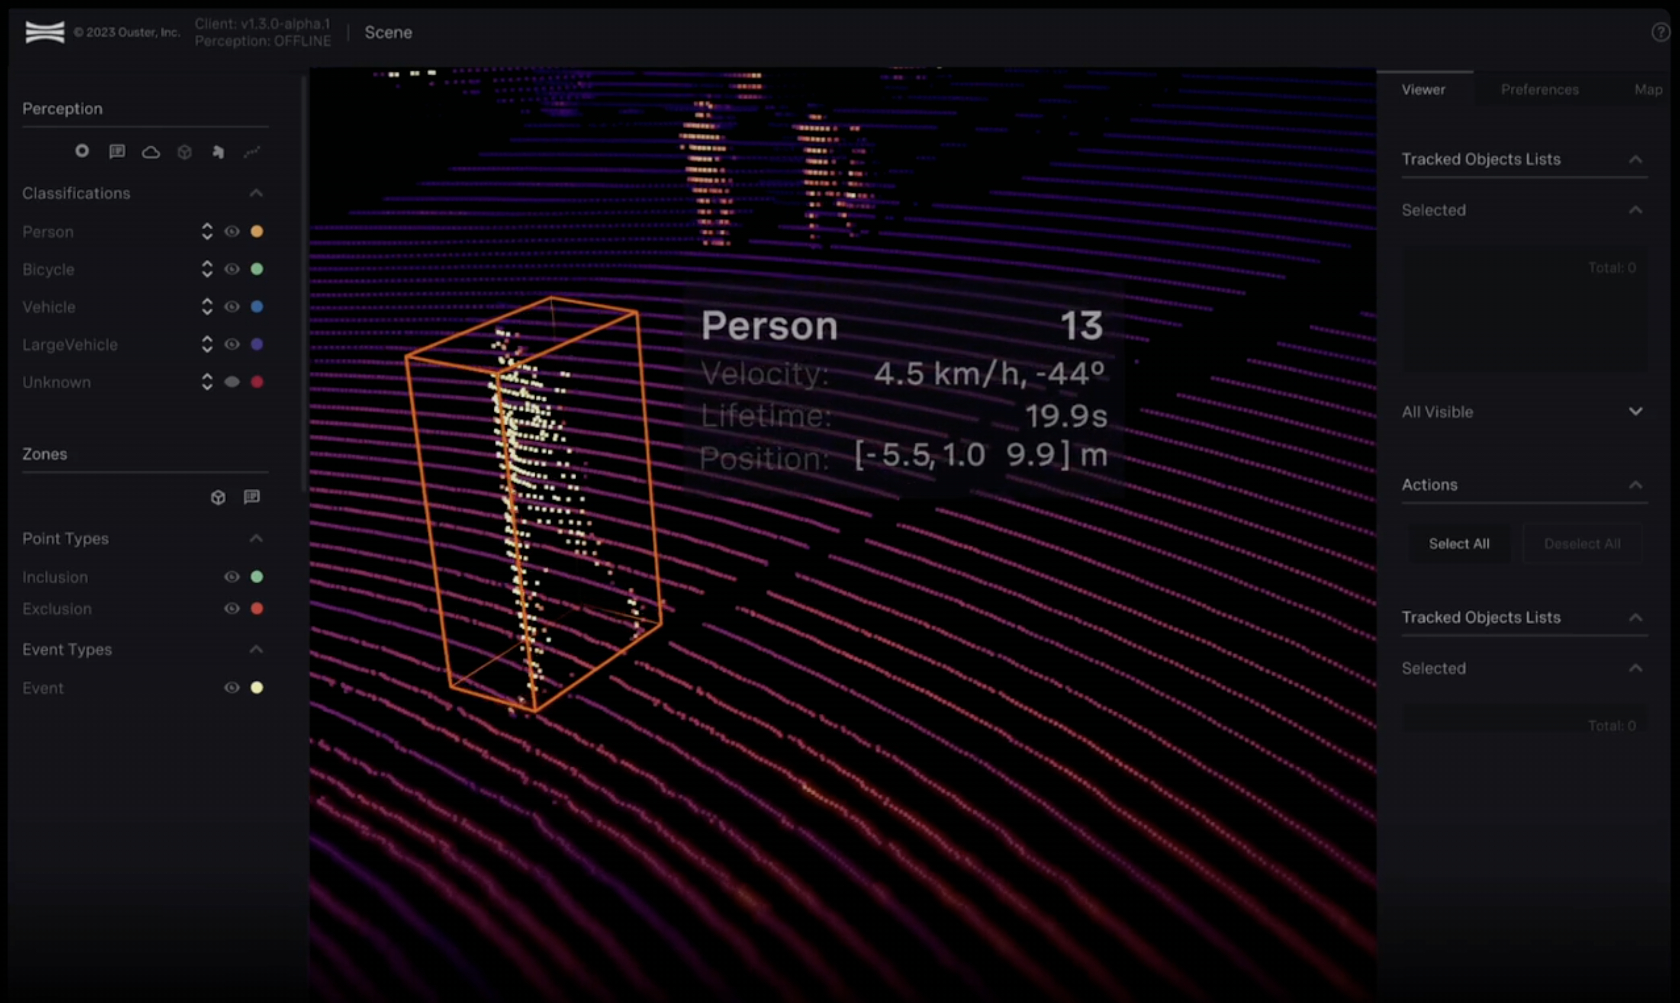Click the Person row up/down stepper
The image size is (1680, 1003).
click(207, 232)
